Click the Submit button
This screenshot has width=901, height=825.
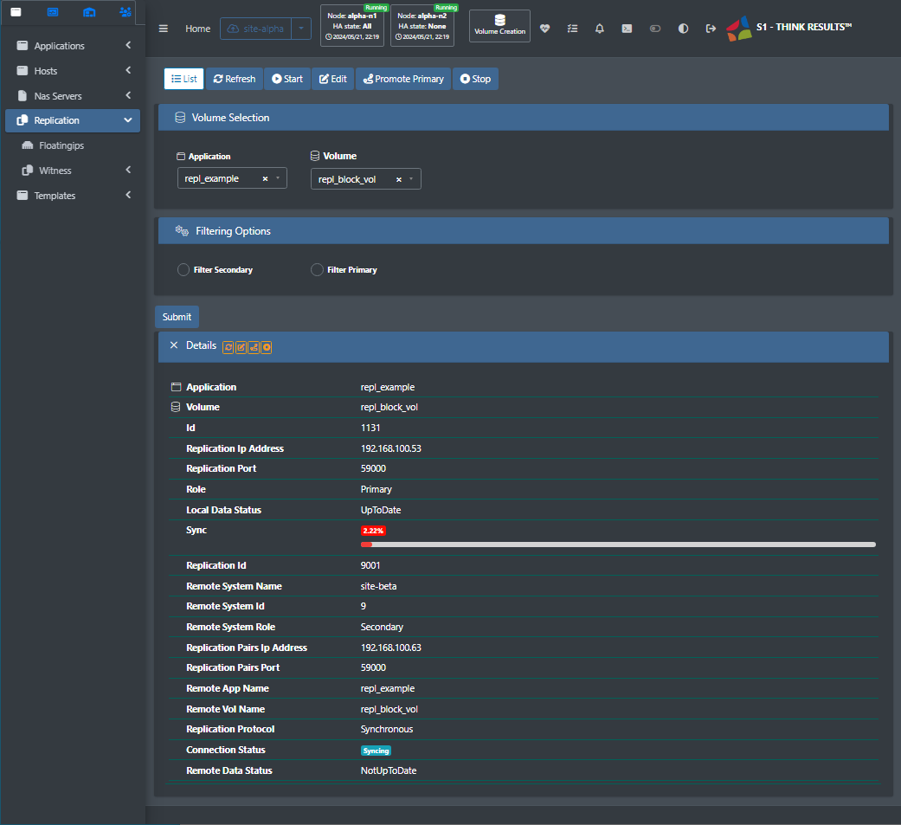click(177, 317)
